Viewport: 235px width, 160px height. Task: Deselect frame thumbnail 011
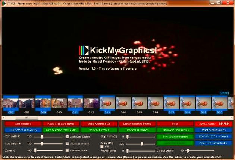[75, 103]
